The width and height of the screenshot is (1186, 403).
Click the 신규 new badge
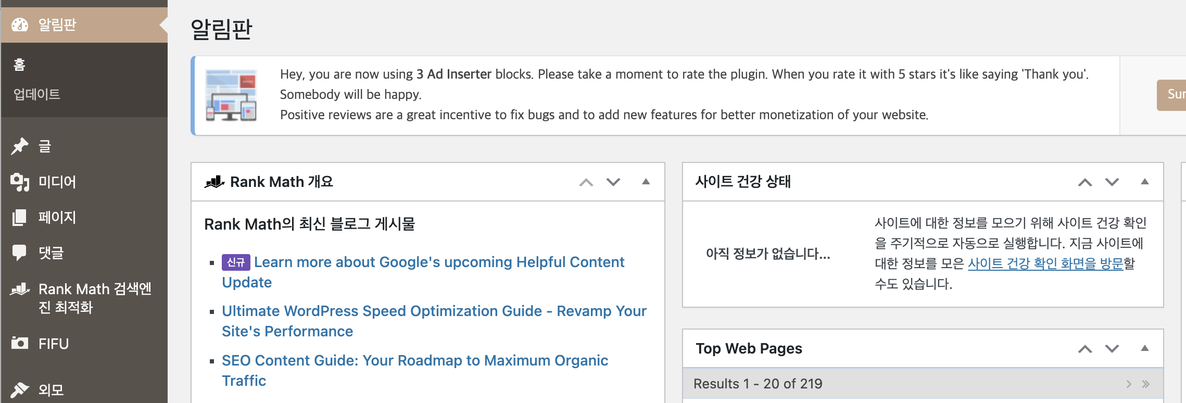tap(236, 262)
